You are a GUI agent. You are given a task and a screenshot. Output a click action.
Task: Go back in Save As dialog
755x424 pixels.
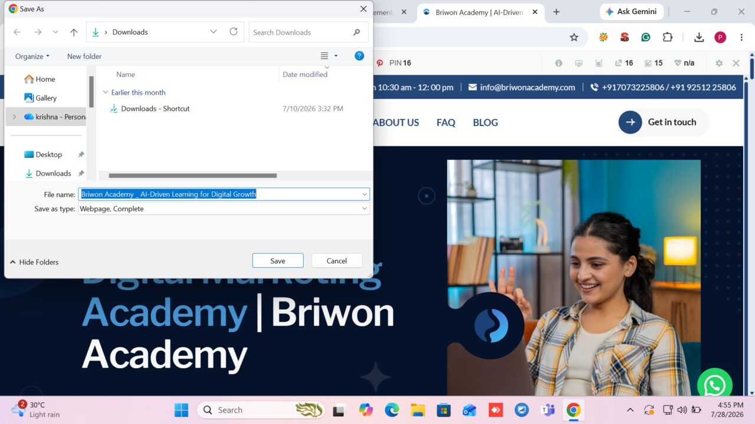(17, 32)
